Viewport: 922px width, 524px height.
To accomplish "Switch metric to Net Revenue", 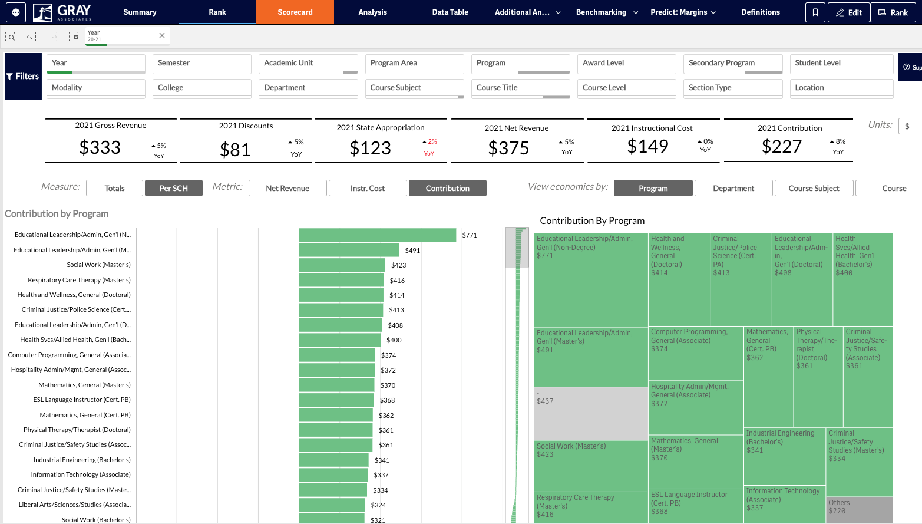I will click(287, 188).
